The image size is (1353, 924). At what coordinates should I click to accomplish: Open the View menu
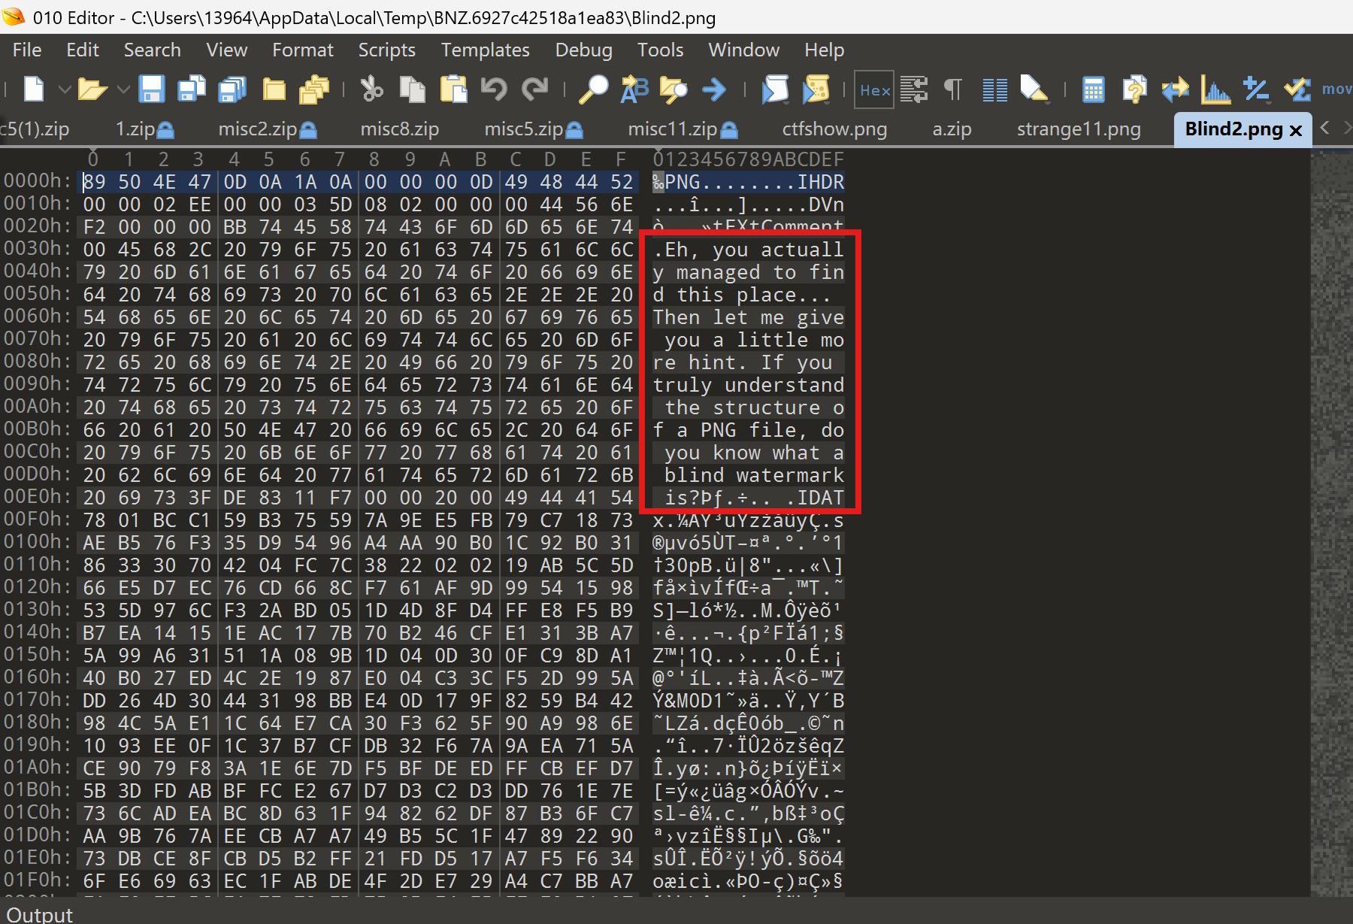(226, 50)
